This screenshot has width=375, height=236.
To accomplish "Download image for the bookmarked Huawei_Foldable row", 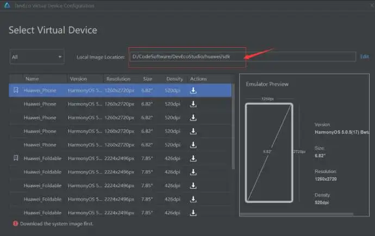I will click(193, 158).
